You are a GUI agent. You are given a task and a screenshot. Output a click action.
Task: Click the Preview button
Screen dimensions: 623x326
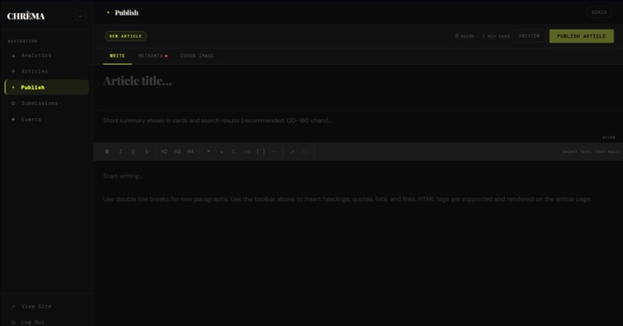(529, 36)
